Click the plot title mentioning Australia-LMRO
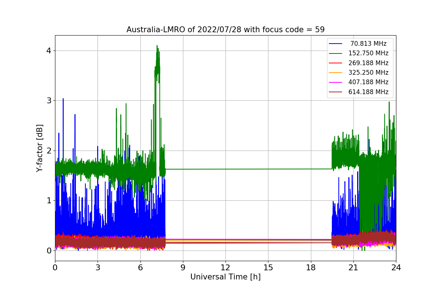440x293 pixels. (225, 30)
